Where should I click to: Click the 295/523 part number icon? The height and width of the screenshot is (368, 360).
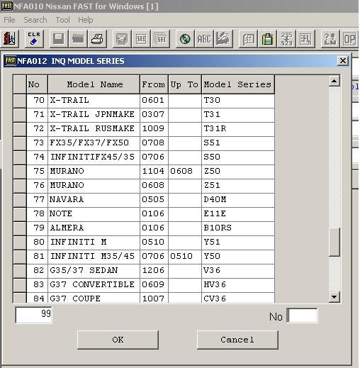coord(286,38)
